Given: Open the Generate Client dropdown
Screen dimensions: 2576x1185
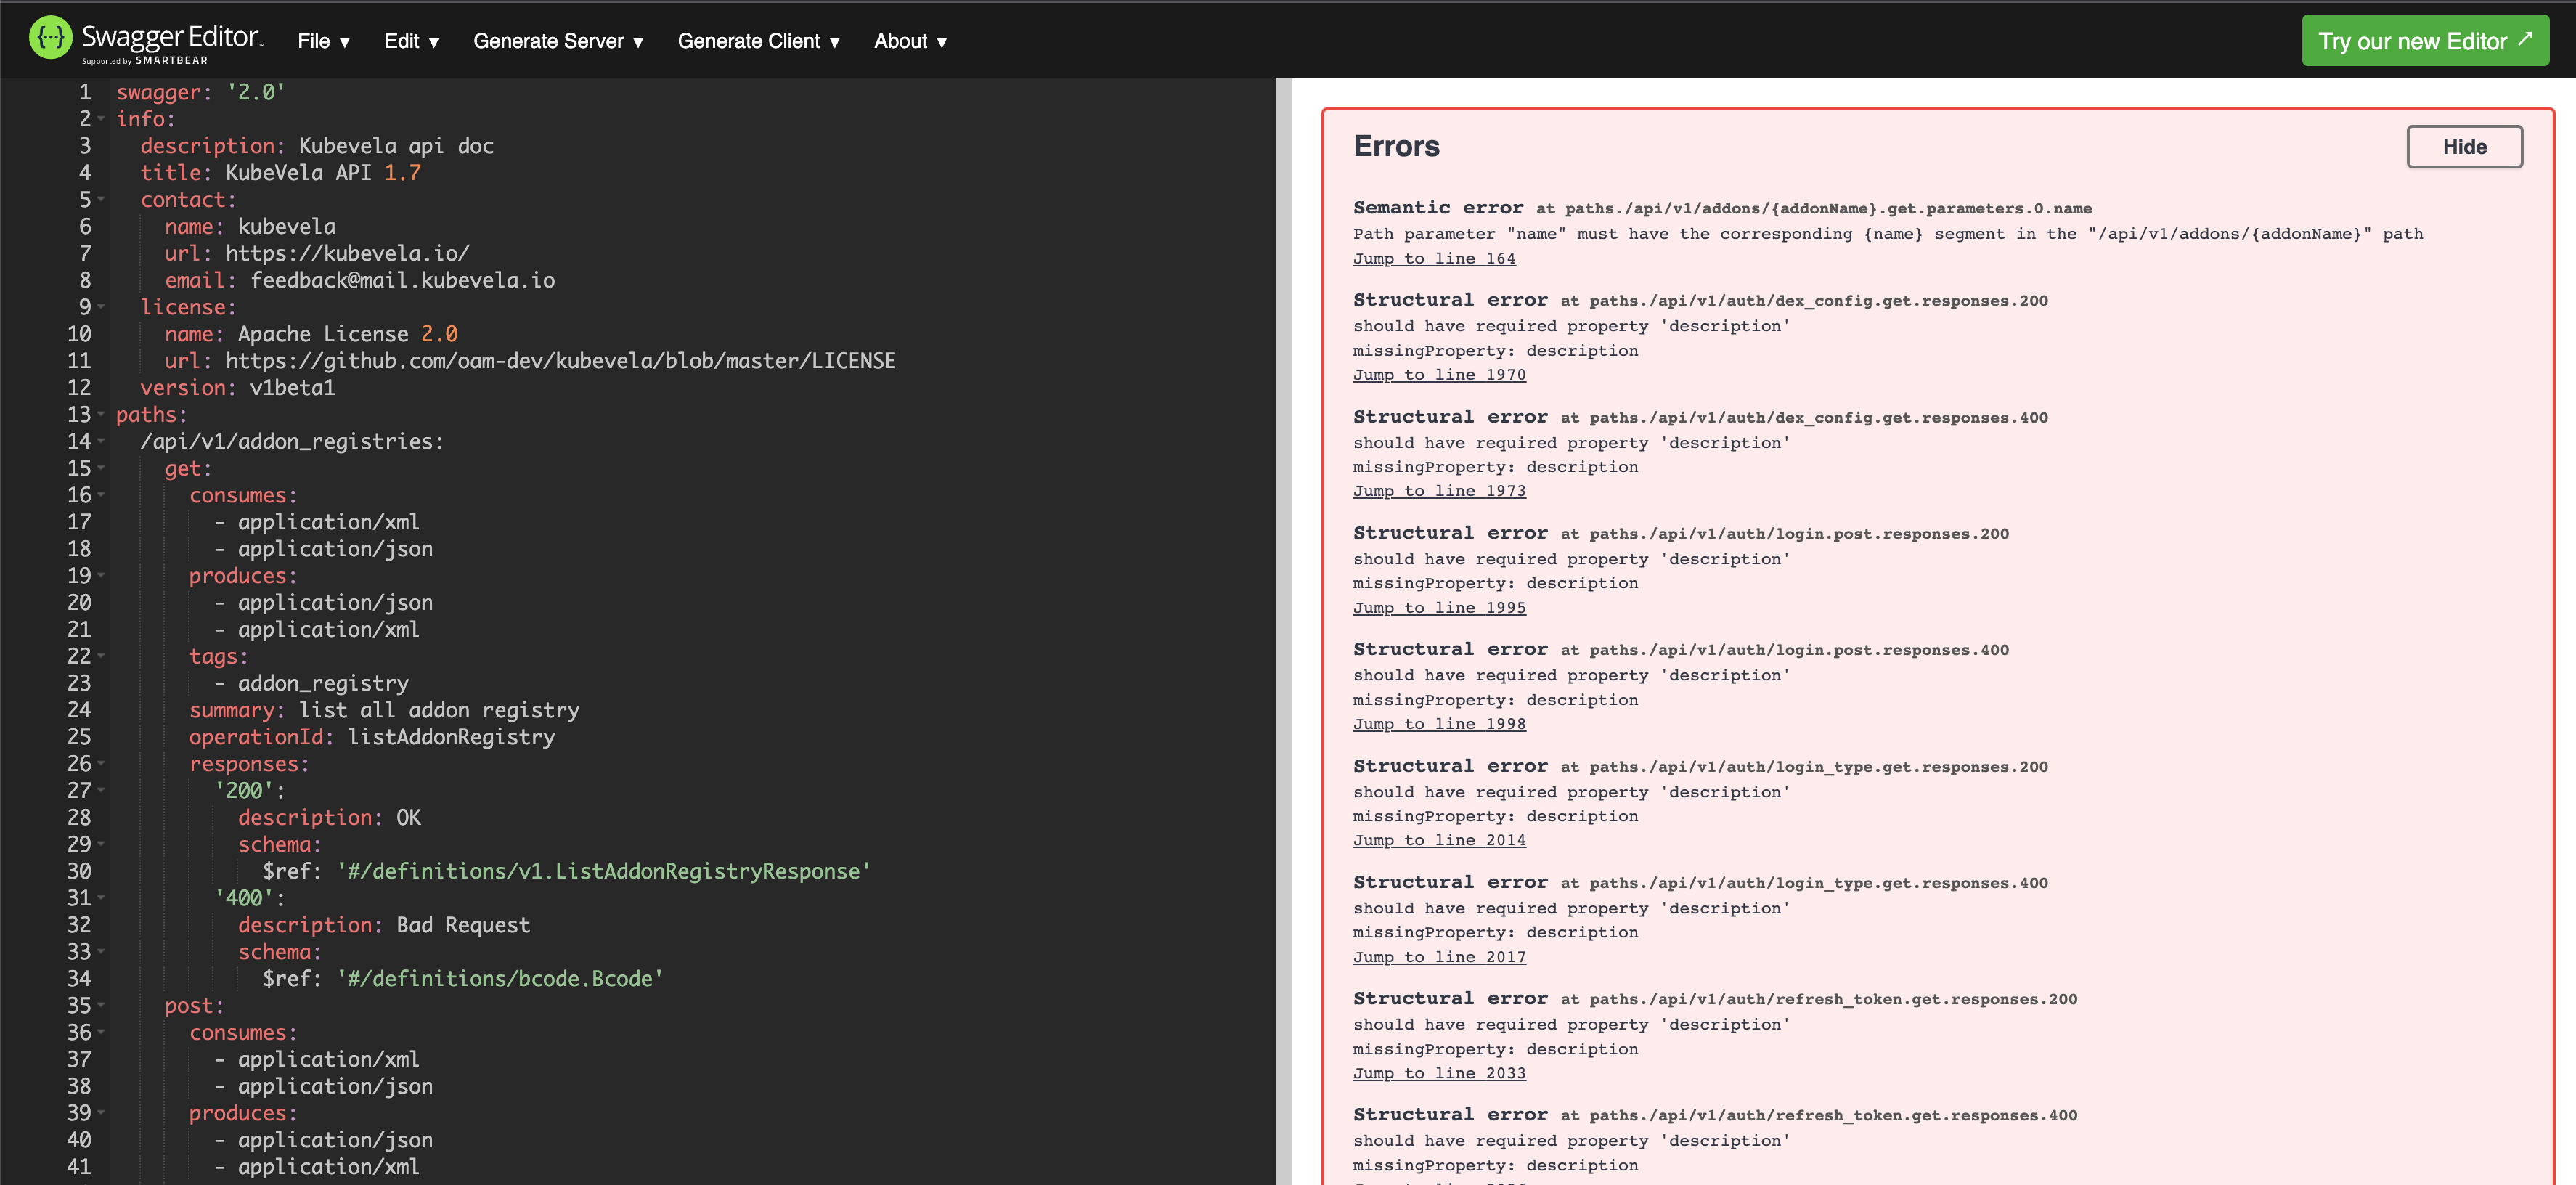Looking at the screenshot, I should point(759,41).
